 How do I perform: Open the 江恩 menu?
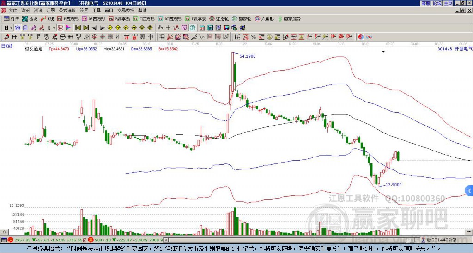pyautogui.click(x=51, y=11)
